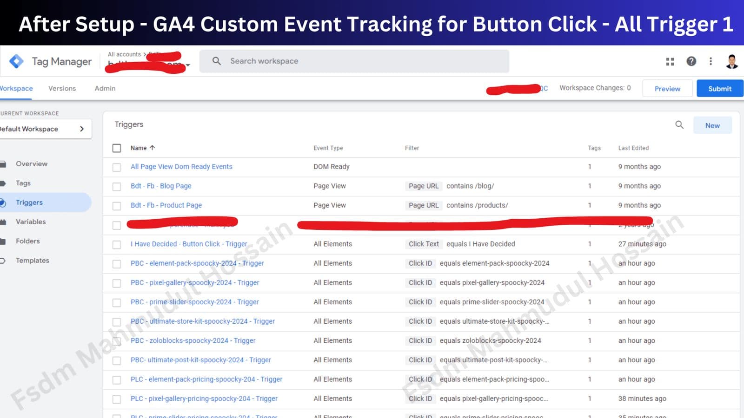Click the Search workspace input field

tap(354, 61)
